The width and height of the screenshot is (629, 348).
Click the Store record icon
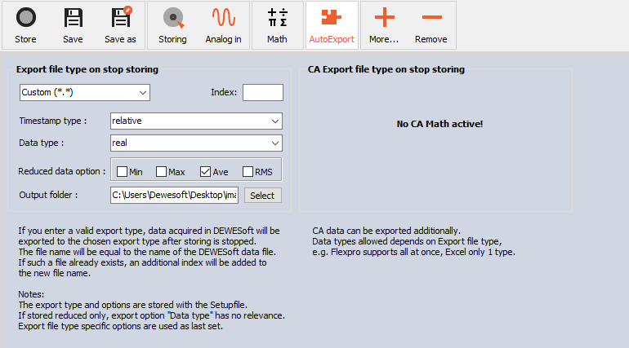pyautogui.click(x=25, y=18)
